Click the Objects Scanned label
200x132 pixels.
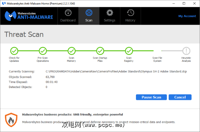click(20, 77)
